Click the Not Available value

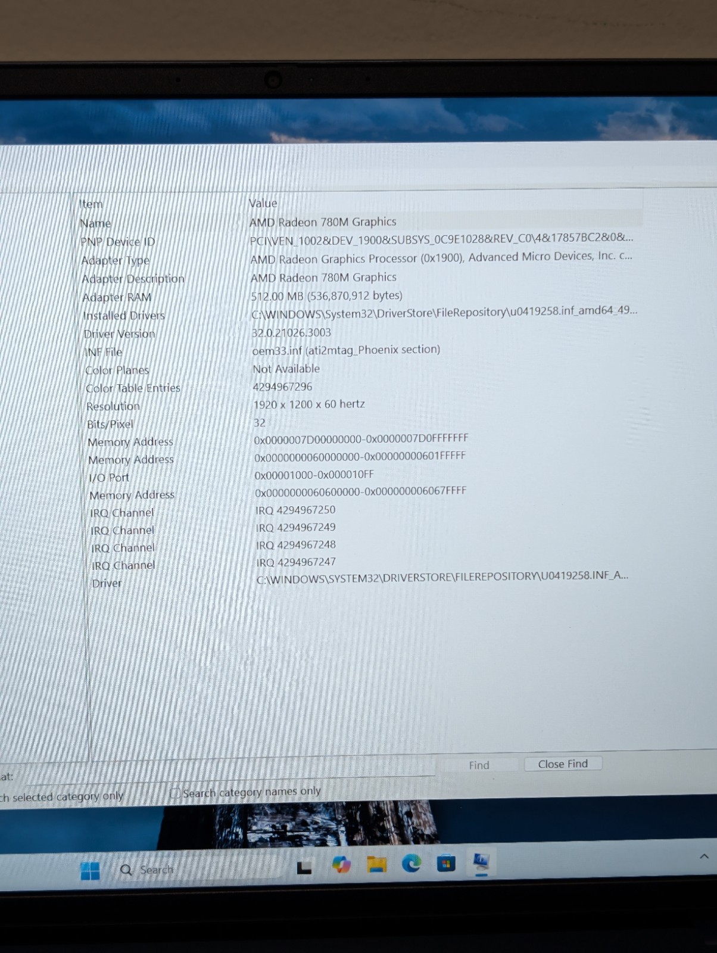click(286, 369)
